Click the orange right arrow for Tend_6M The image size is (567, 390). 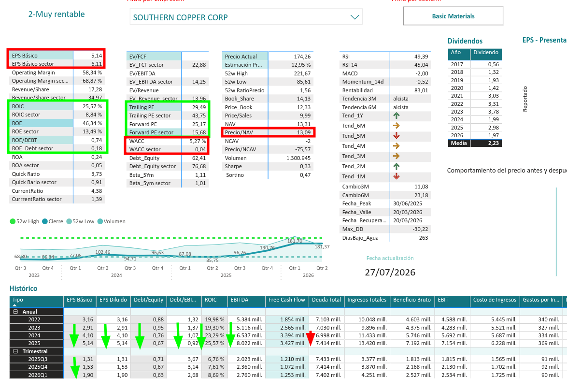point(397,126)
